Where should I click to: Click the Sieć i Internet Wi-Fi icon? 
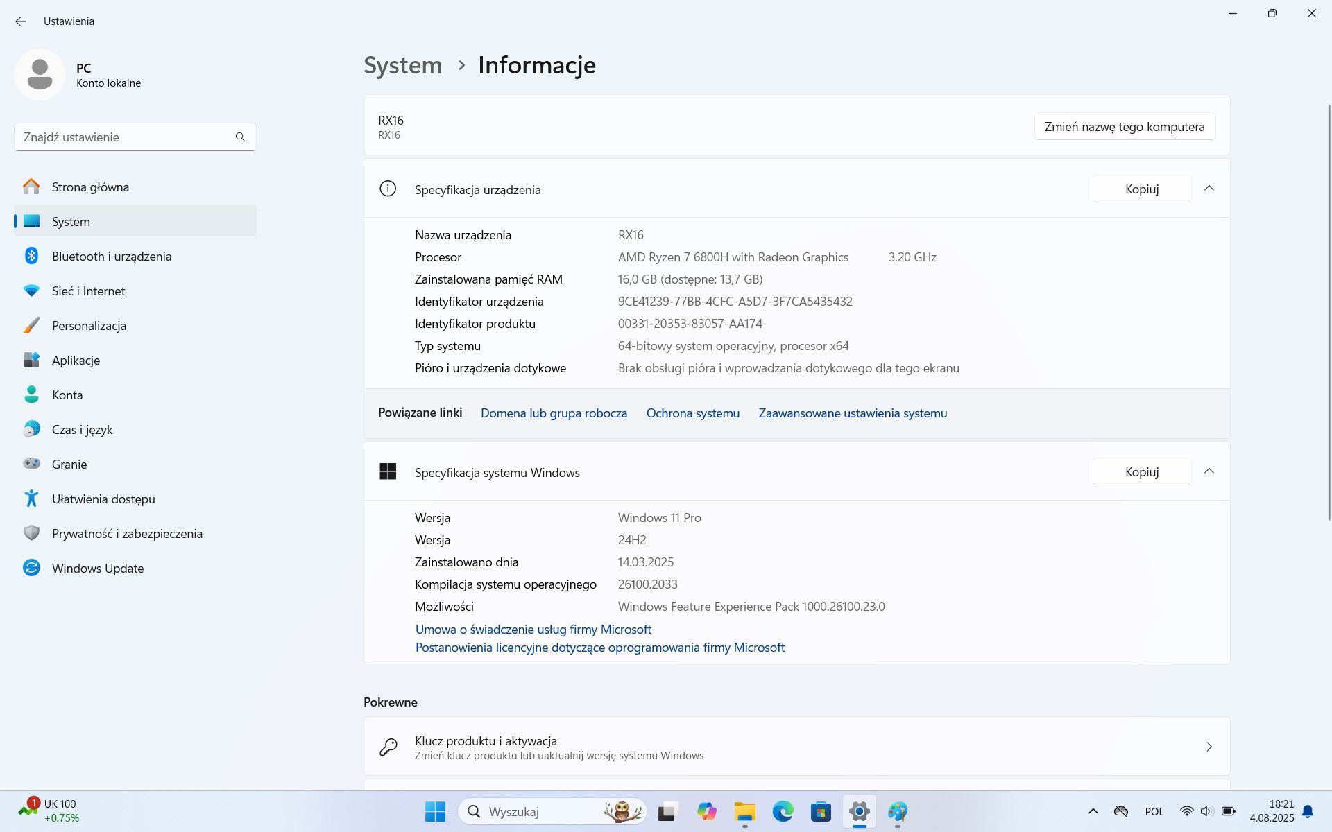point(31,291)
